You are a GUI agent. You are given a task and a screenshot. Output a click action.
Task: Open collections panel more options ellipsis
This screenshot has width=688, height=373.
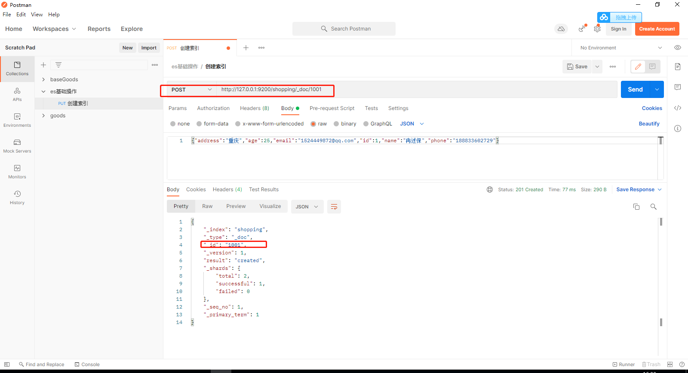tap(155, 65)
